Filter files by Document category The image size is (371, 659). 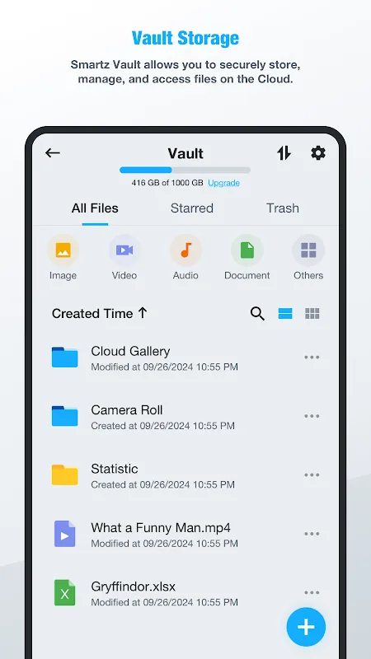[x=247, y=258]
